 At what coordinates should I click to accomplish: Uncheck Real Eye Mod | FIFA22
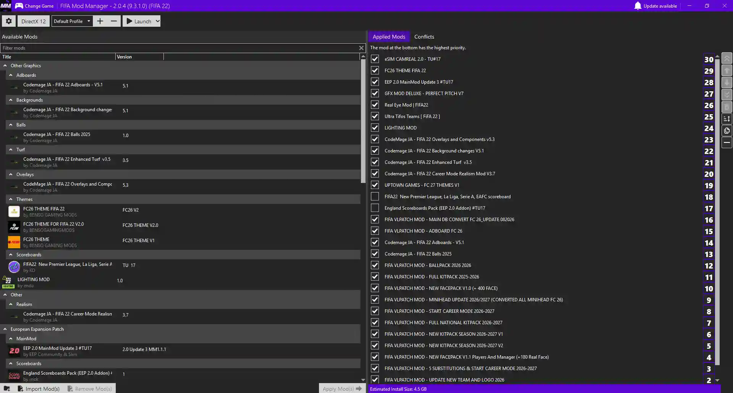[375, 105]
